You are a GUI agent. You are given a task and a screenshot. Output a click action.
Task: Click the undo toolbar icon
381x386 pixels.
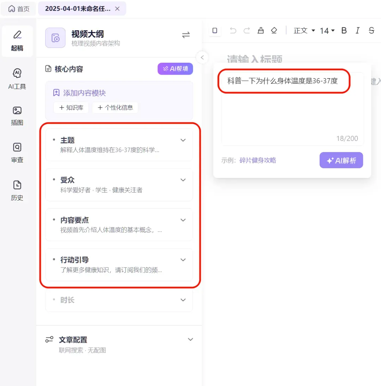tap(233, 31)
